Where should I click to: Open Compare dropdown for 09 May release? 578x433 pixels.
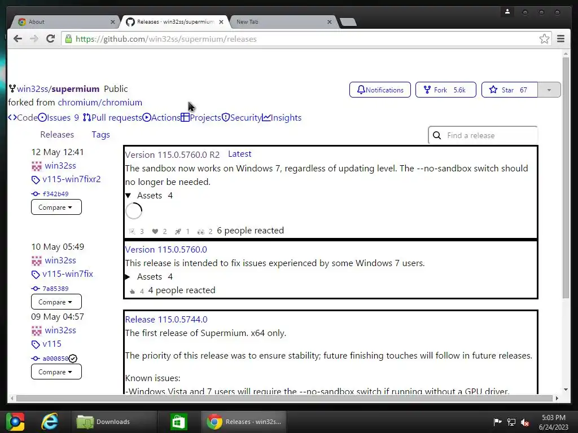point(56,372)
